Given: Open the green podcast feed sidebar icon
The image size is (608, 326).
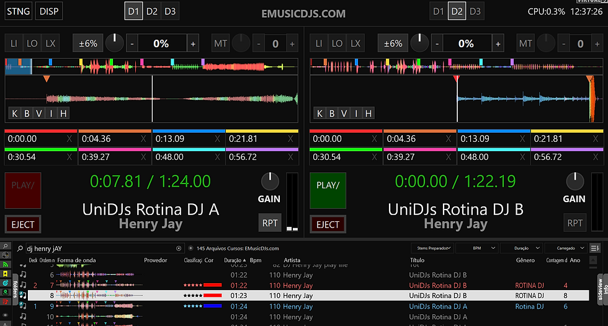Looking at the screenshot, I should [6, 265].
